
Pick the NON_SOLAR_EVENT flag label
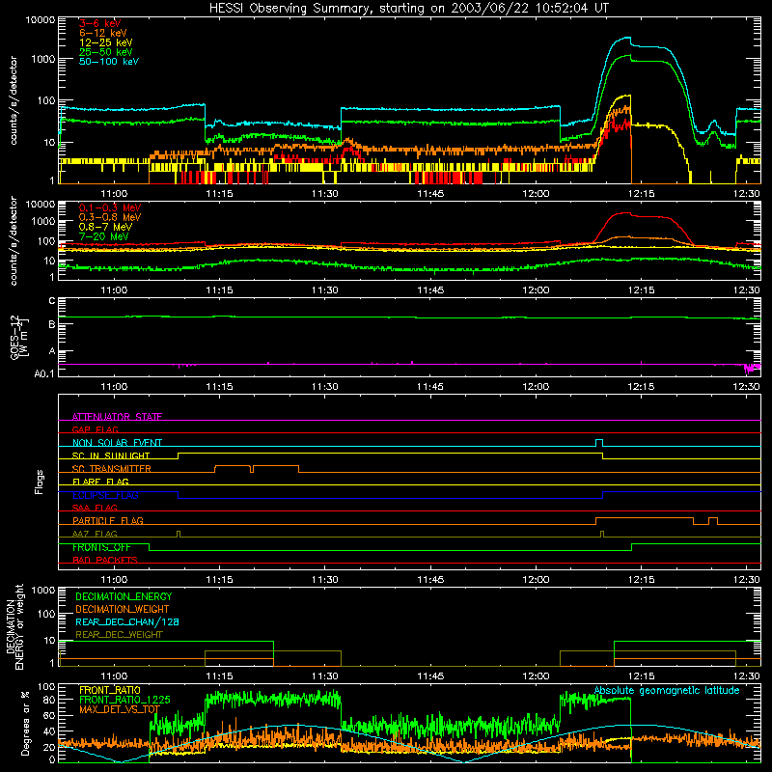click(117, 443)
